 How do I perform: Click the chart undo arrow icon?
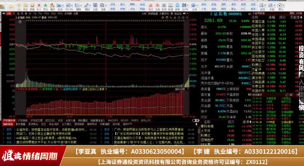pyautogui.click(x=171, y=17)
